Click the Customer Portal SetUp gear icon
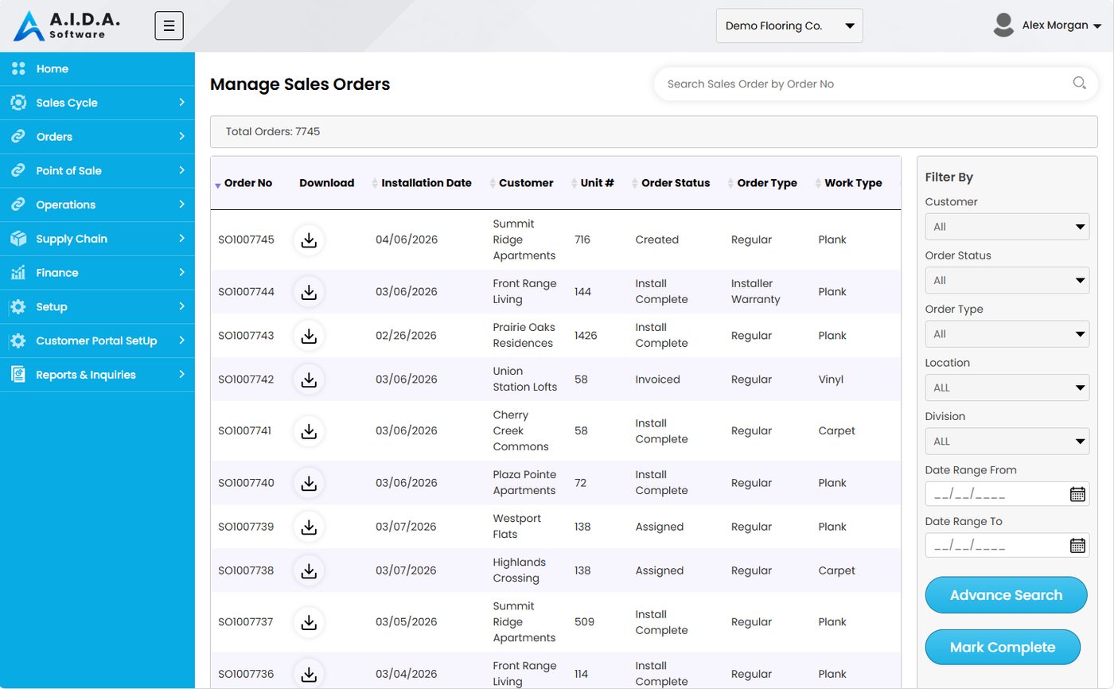 click(x=18, y=341)
